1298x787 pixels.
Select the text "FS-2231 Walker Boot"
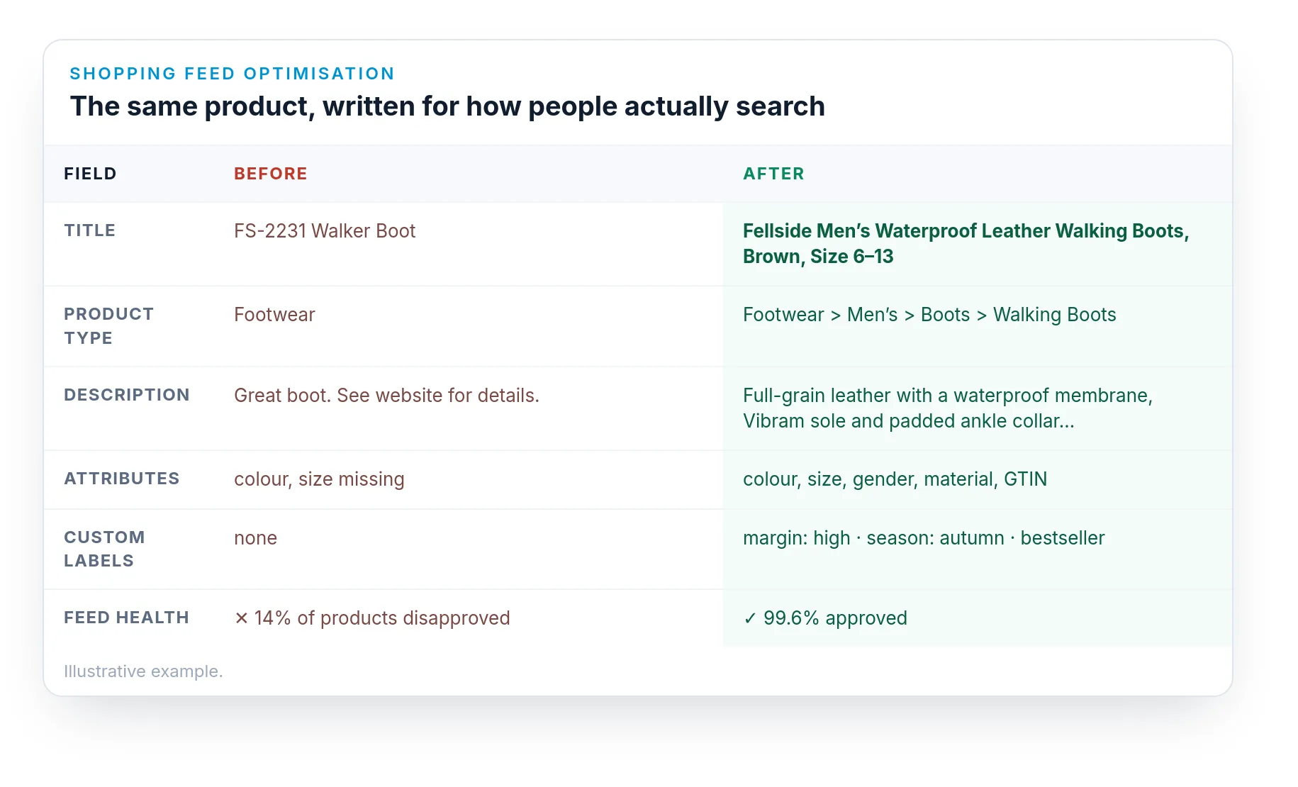click(x=325, y=231)
